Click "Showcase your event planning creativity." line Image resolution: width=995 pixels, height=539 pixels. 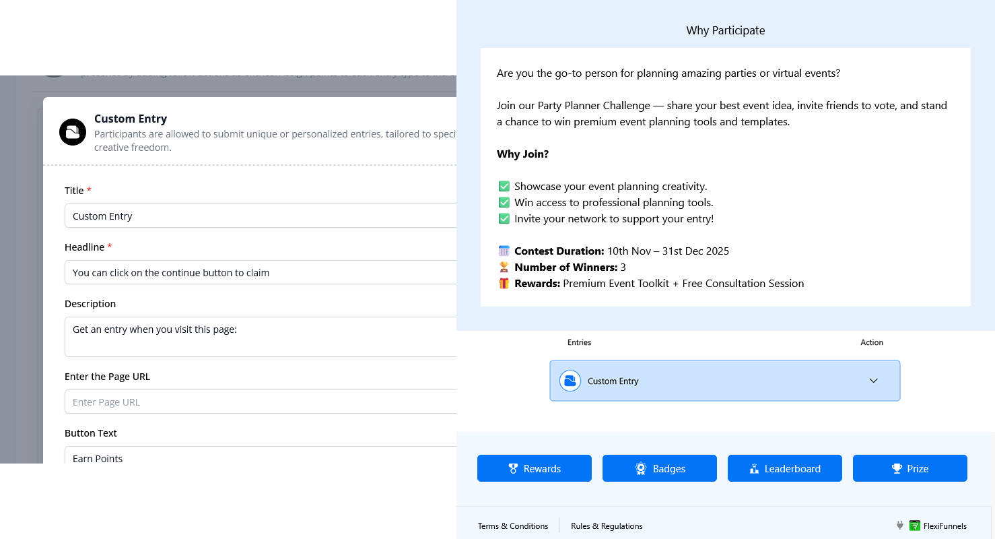tap(611, 187)
